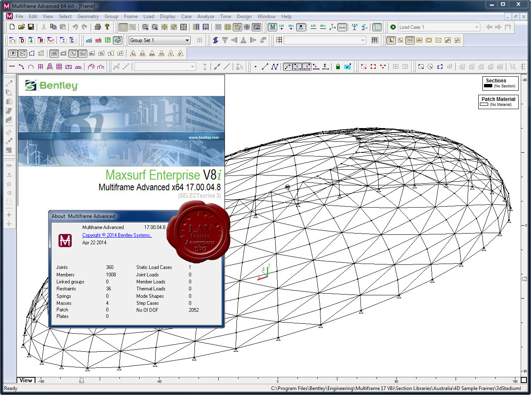Click the I-beam section icon
The height and width of the screenshot is (395, 531).
coord(205,66)
